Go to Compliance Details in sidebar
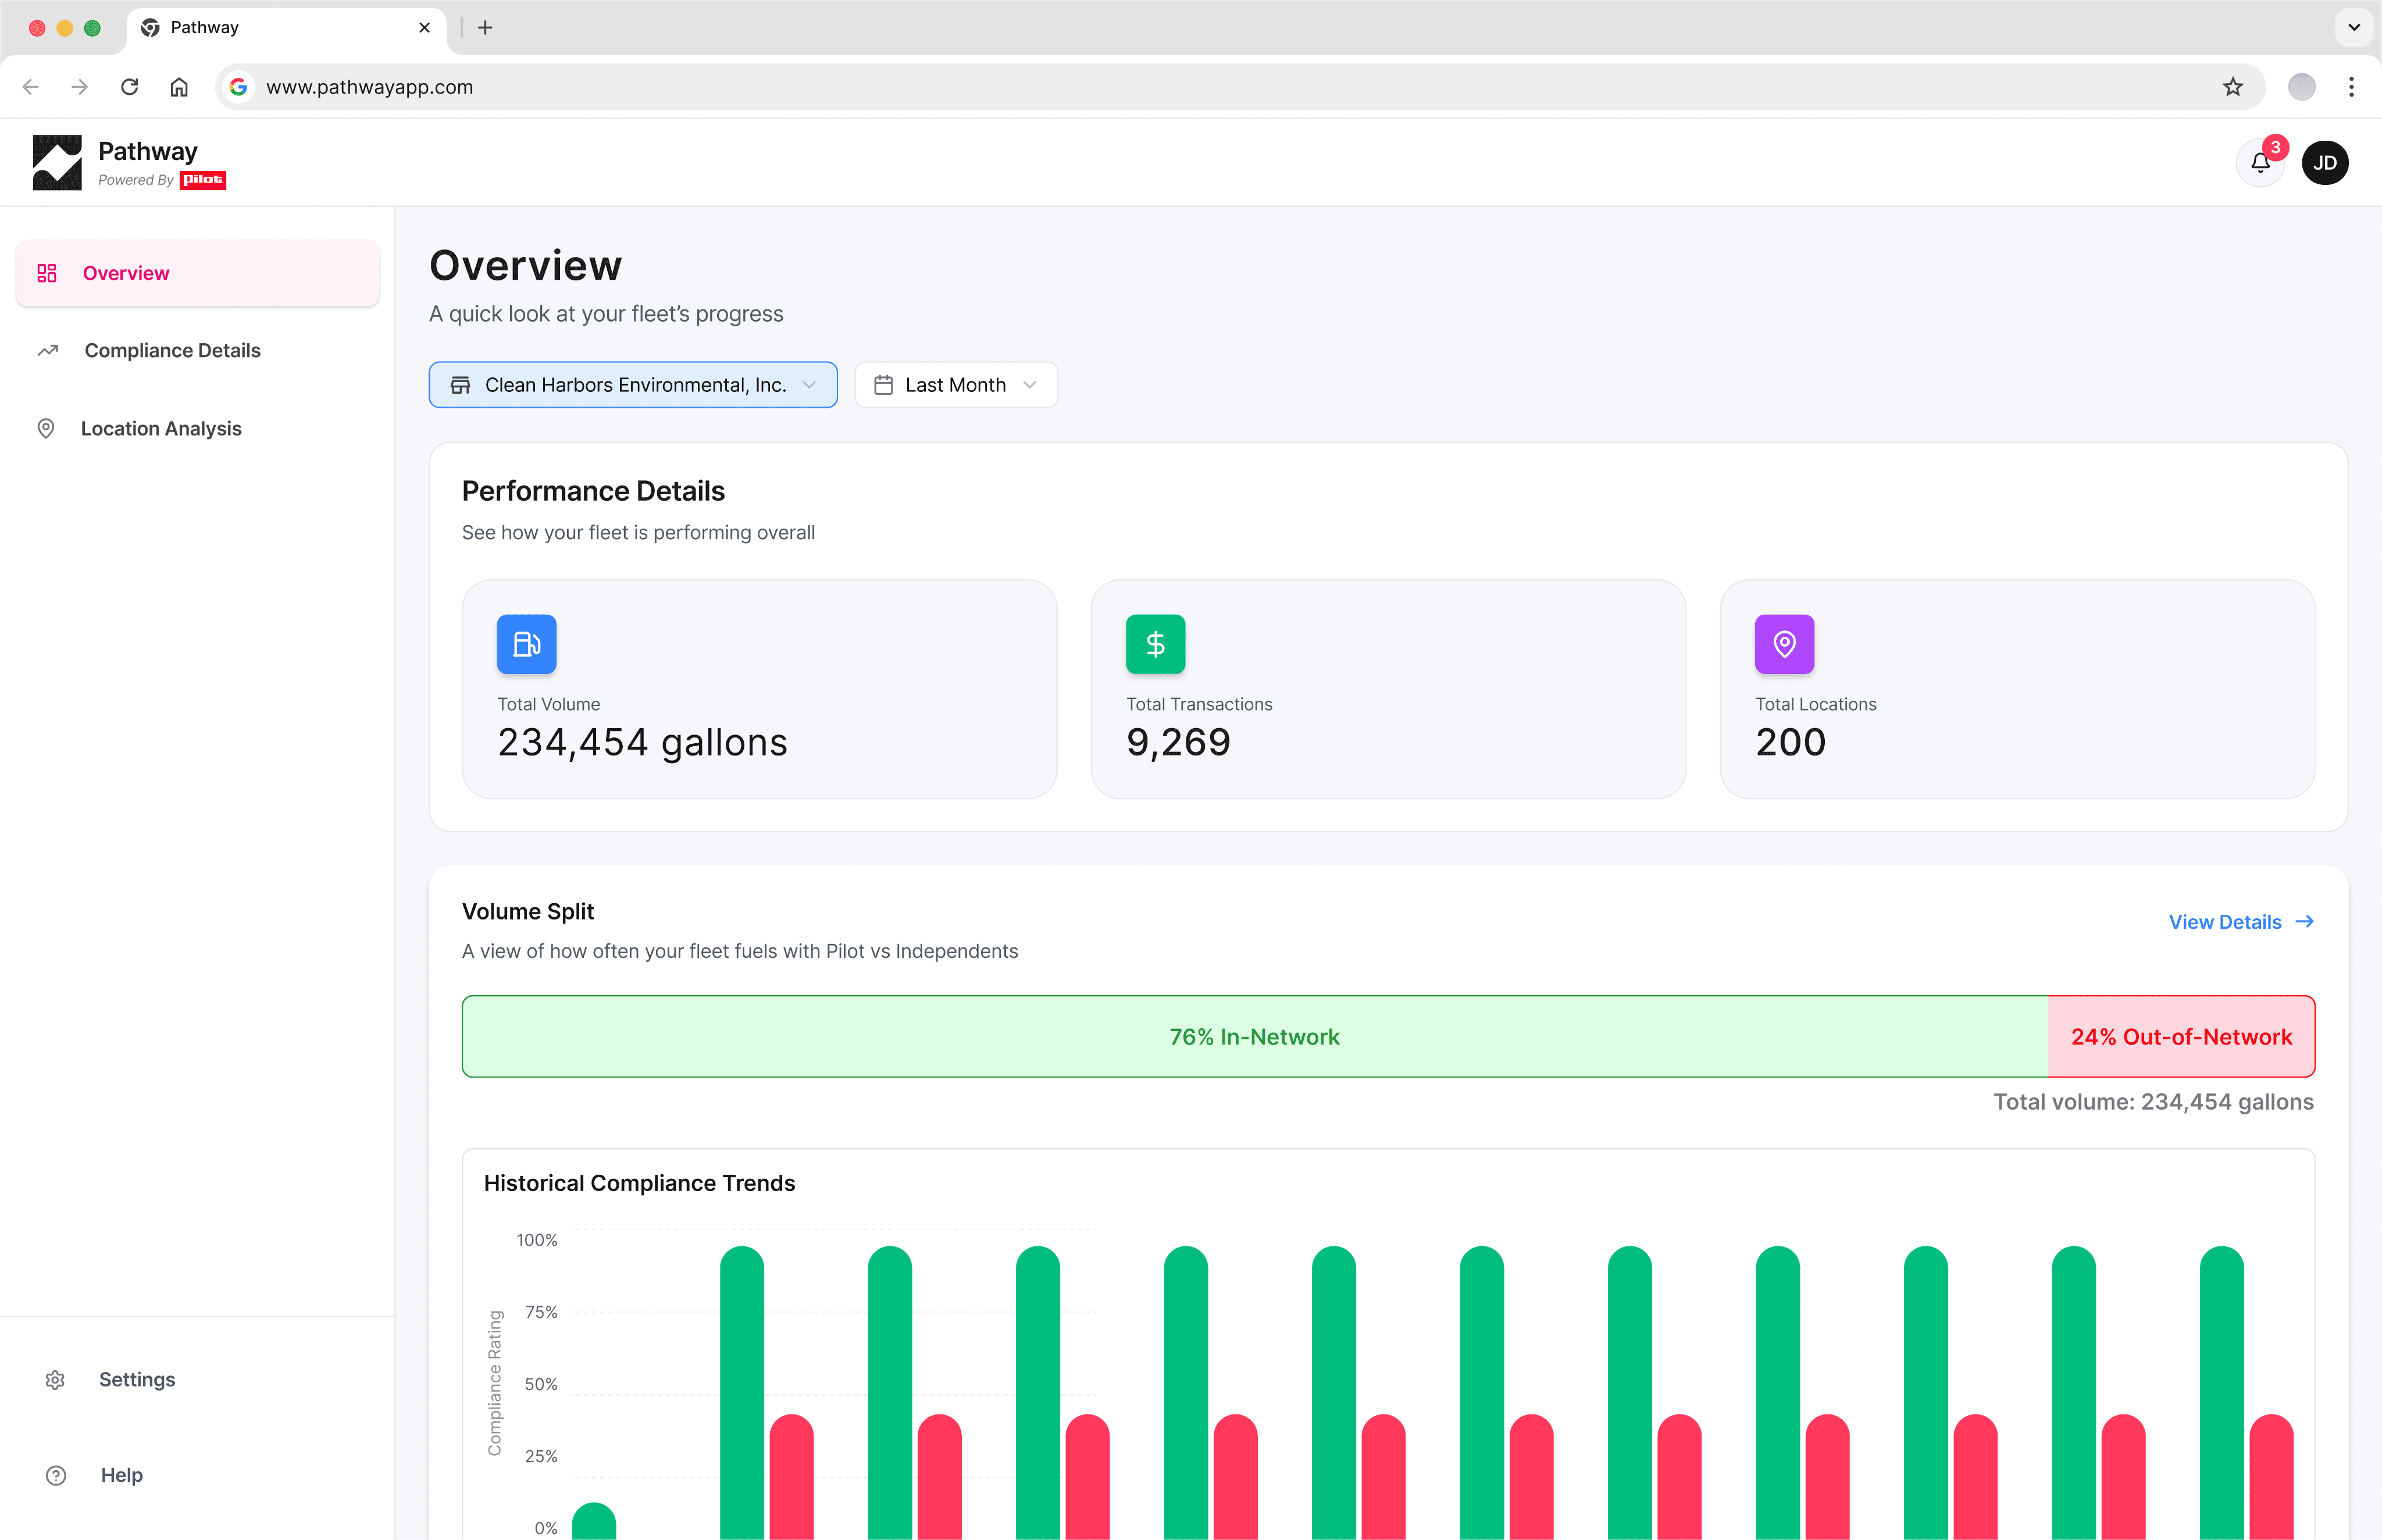 (172, 351)
